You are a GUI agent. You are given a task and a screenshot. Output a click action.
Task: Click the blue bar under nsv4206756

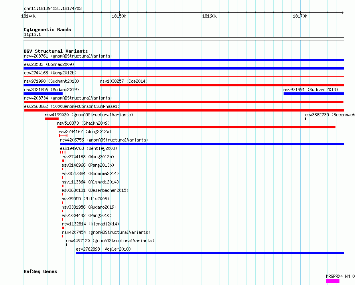[202, 144]
